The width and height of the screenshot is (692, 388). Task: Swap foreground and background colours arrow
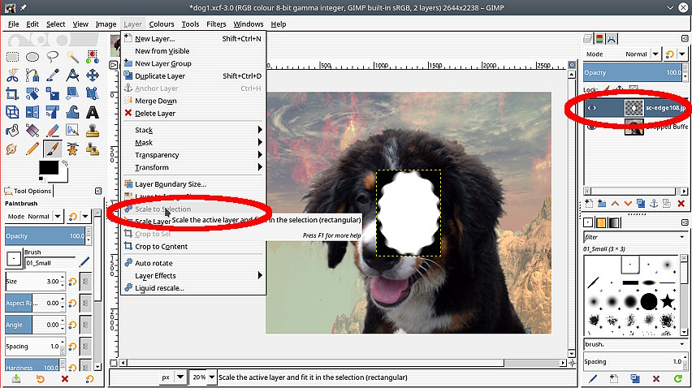point(65,164)
